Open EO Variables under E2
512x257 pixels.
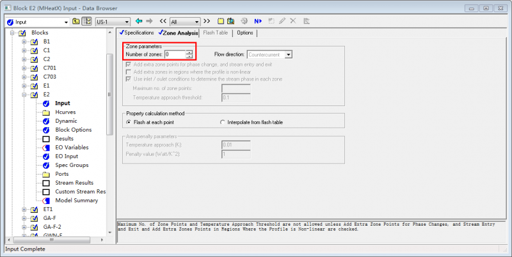[x=72, y=148]
